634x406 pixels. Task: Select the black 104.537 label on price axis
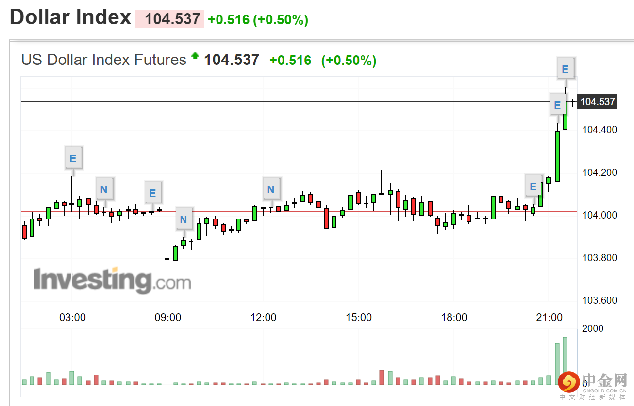tap(598, 102)
